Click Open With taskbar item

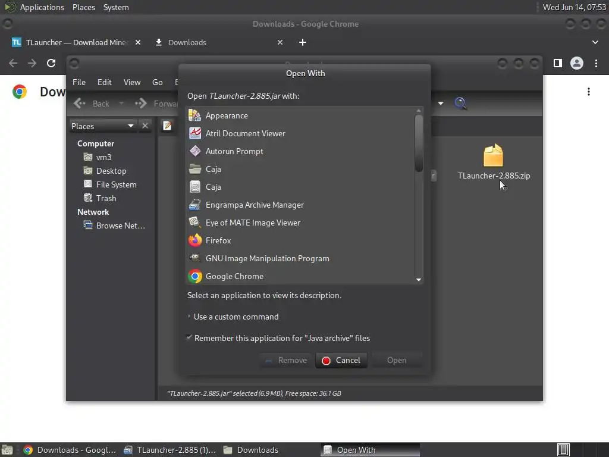click(371, 450)
